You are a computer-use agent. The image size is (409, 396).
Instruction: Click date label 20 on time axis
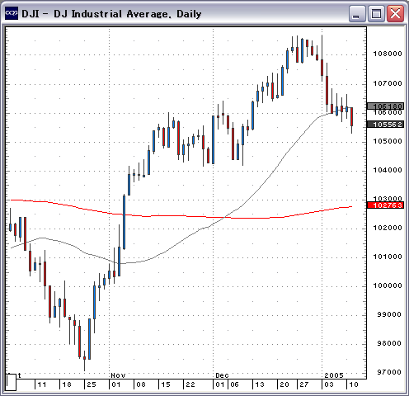tap(284, 384)
